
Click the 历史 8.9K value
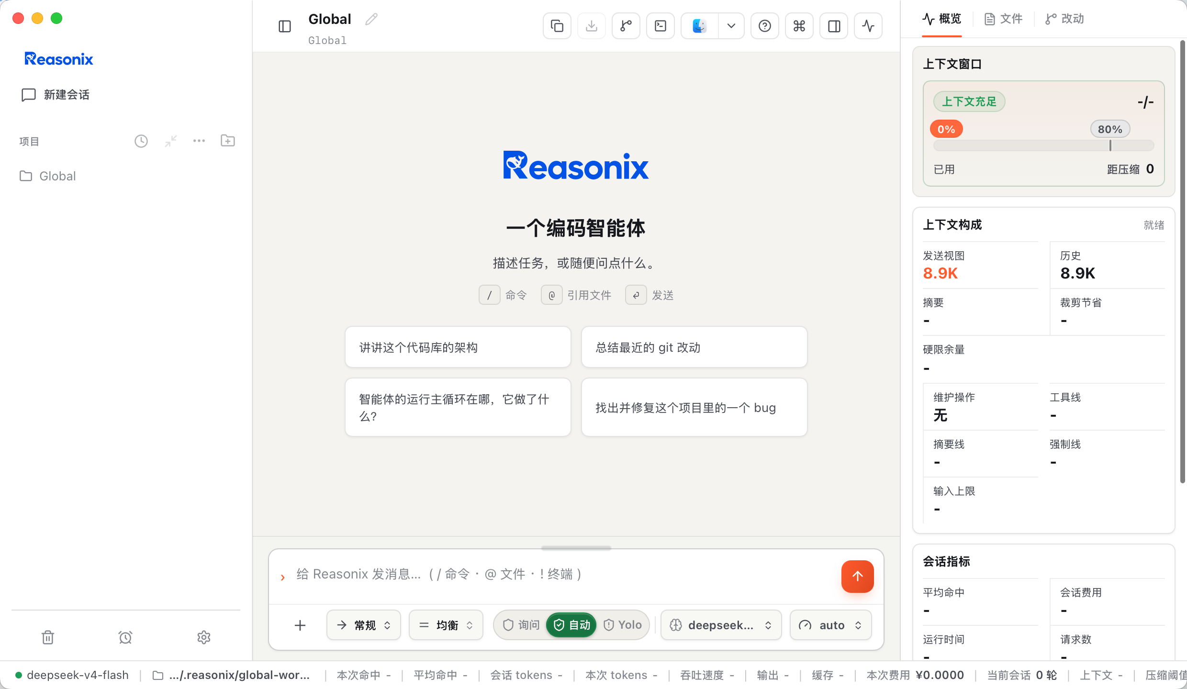1078,273
